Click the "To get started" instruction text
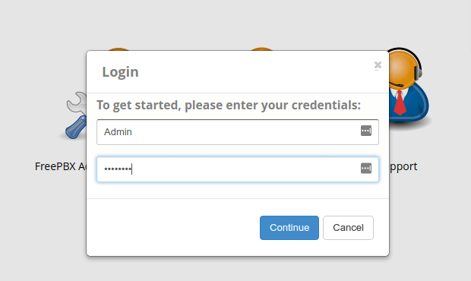Screen dimensions: 471x281 pos(229,105)
